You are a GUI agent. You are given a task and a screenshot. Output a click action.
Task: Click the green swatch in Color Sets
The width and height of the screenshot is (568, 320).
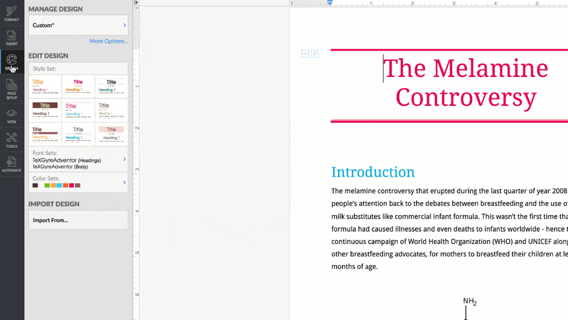(47, 185)
